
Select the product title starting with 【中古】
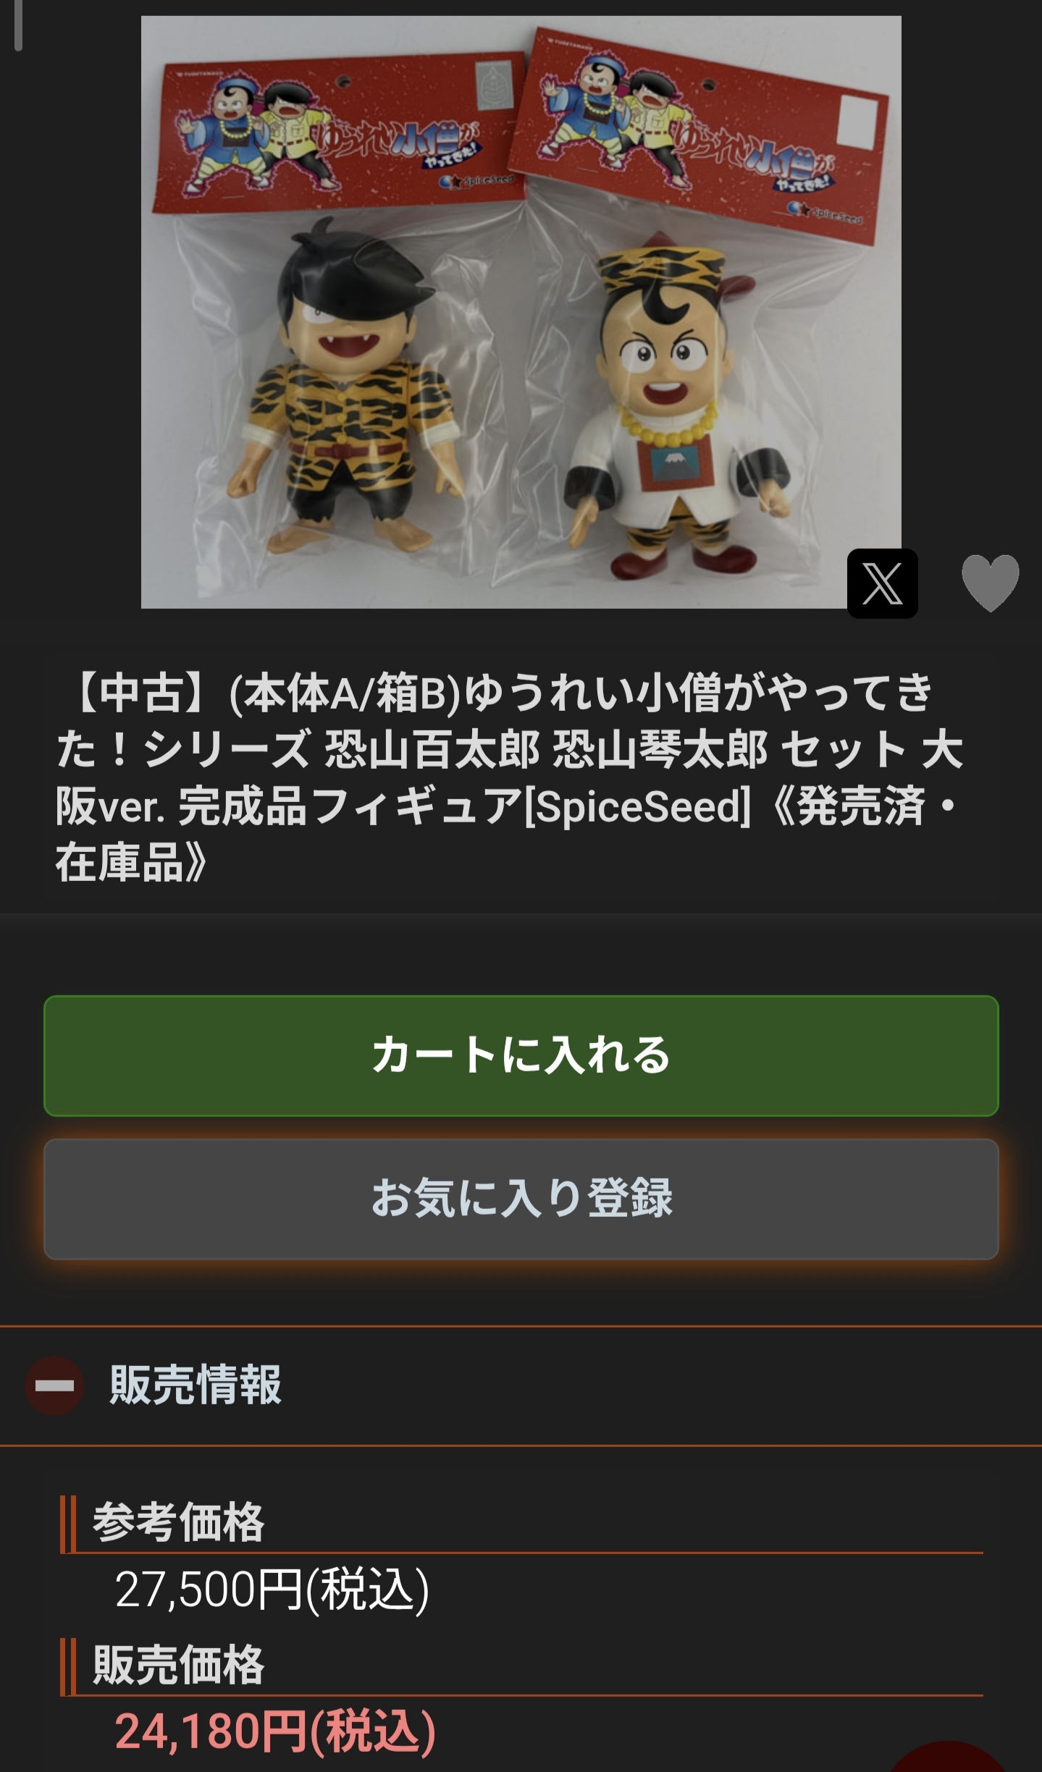click(x=510, y=777)
